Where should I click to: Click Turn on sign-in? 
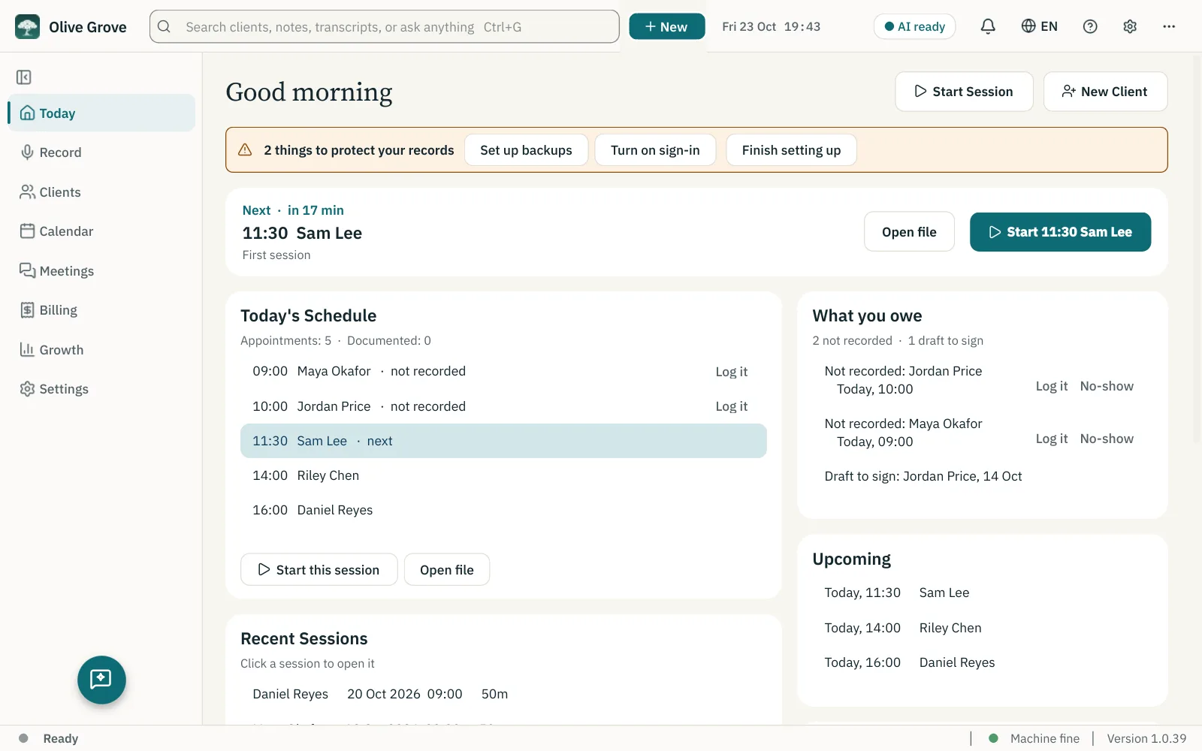(x=655, y=150)
